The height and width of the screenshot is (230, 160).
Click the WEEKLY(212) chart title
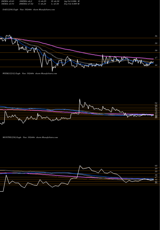[x=30, y=73]
